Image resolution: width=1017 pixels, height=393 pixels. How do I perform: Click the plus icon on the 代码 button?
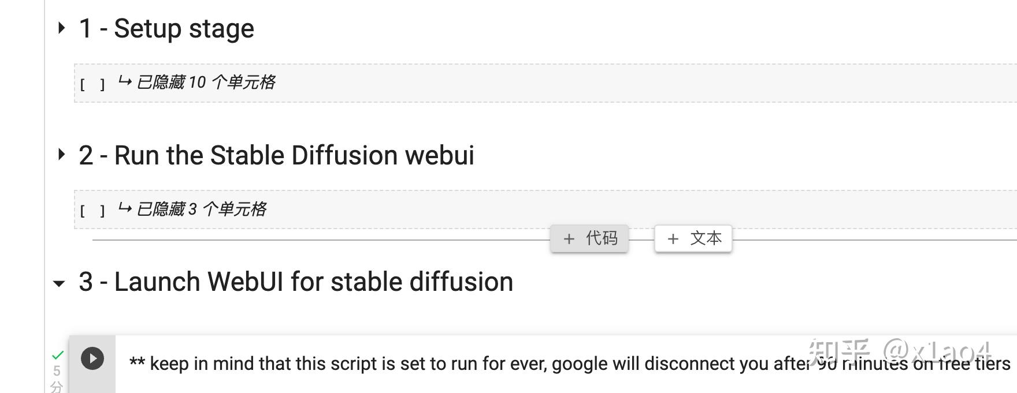569,238
